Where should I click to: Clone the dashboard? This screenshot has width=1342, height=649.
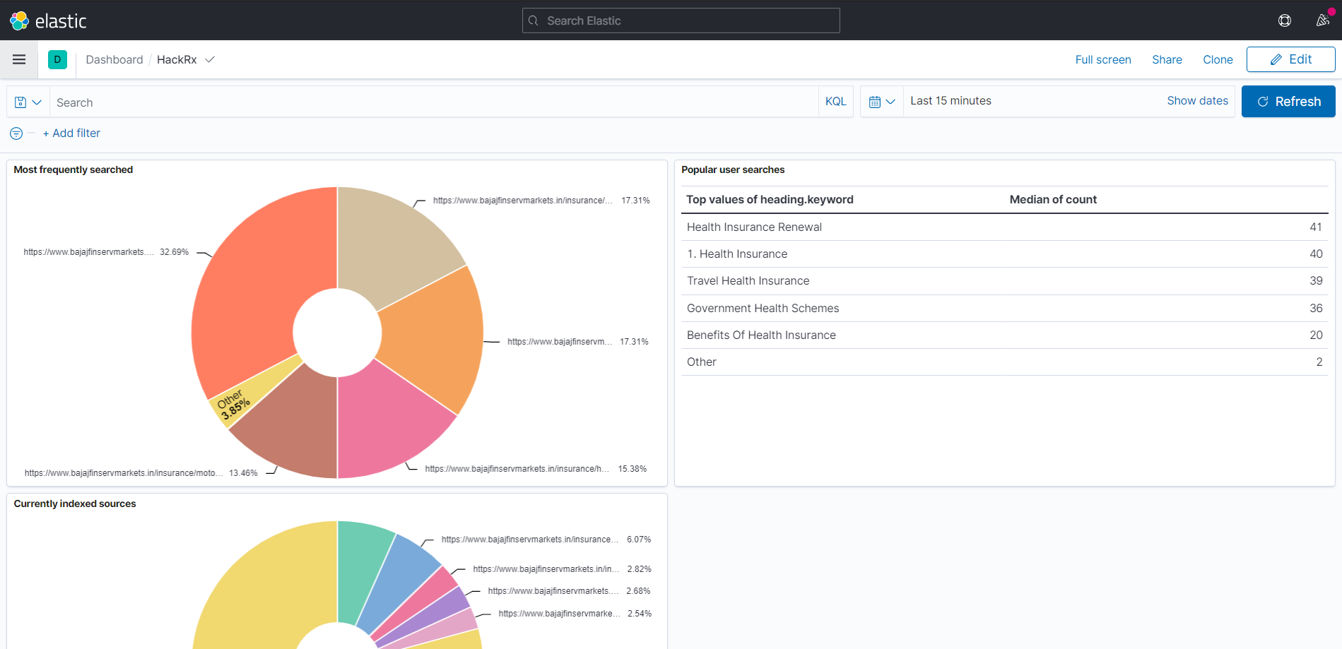(1218, 60)
